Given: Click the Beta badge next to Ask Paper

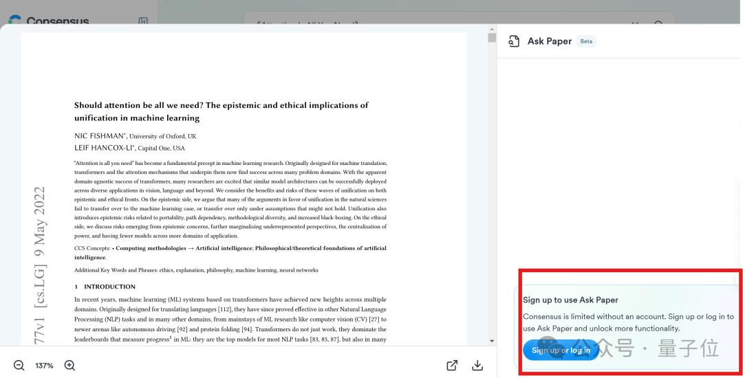Looking at the screenshot, I should [586, 41].
